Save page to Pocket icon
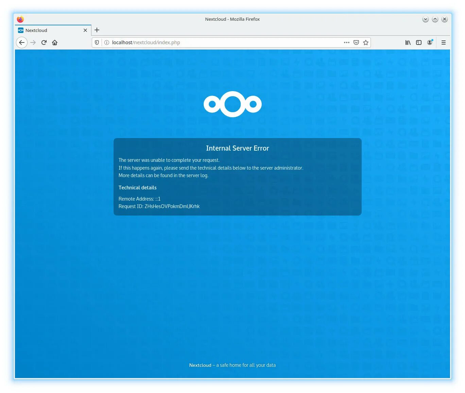The image size is (465, 393). pos(356,42)
